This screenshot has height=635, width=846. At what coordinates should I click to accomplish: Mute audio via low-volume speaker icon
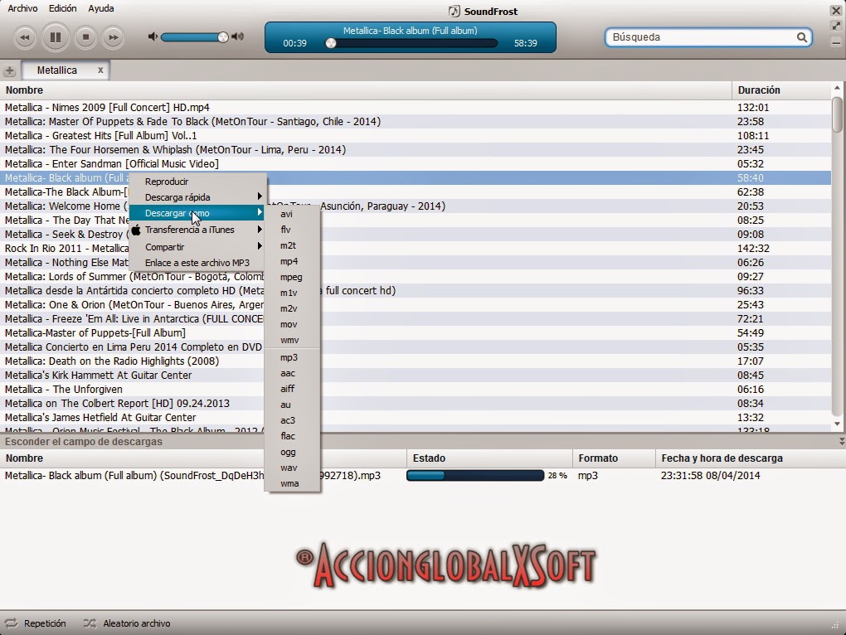click(x=153, y=36)
